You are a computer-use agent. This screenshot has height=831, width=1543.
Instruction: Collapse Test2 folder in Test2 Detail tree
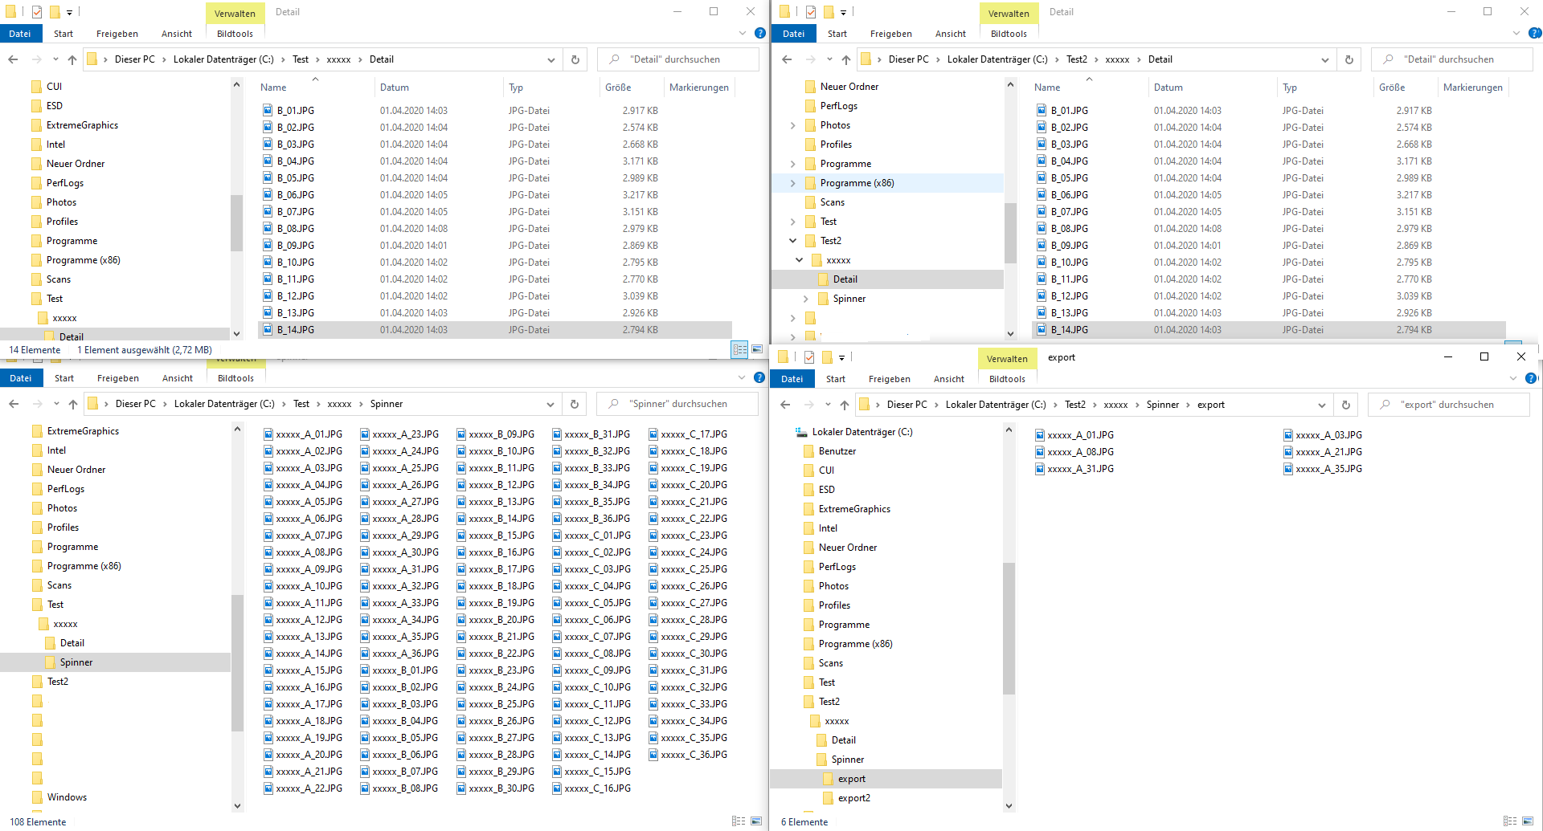[793, 241]
